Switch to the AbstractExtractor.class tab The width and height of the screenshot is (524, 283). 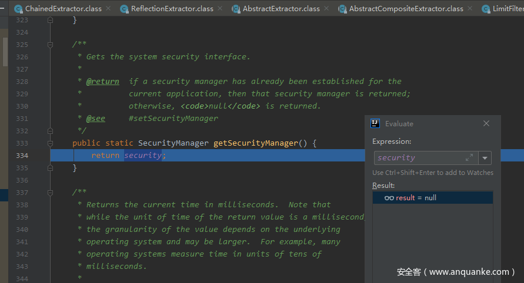pyautogui.click(x=281, y=9)
